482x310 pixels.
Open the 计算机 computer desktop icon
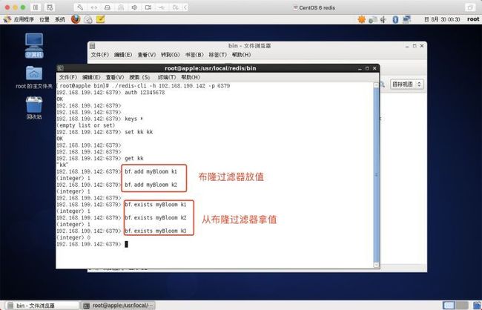pos(34,45)
